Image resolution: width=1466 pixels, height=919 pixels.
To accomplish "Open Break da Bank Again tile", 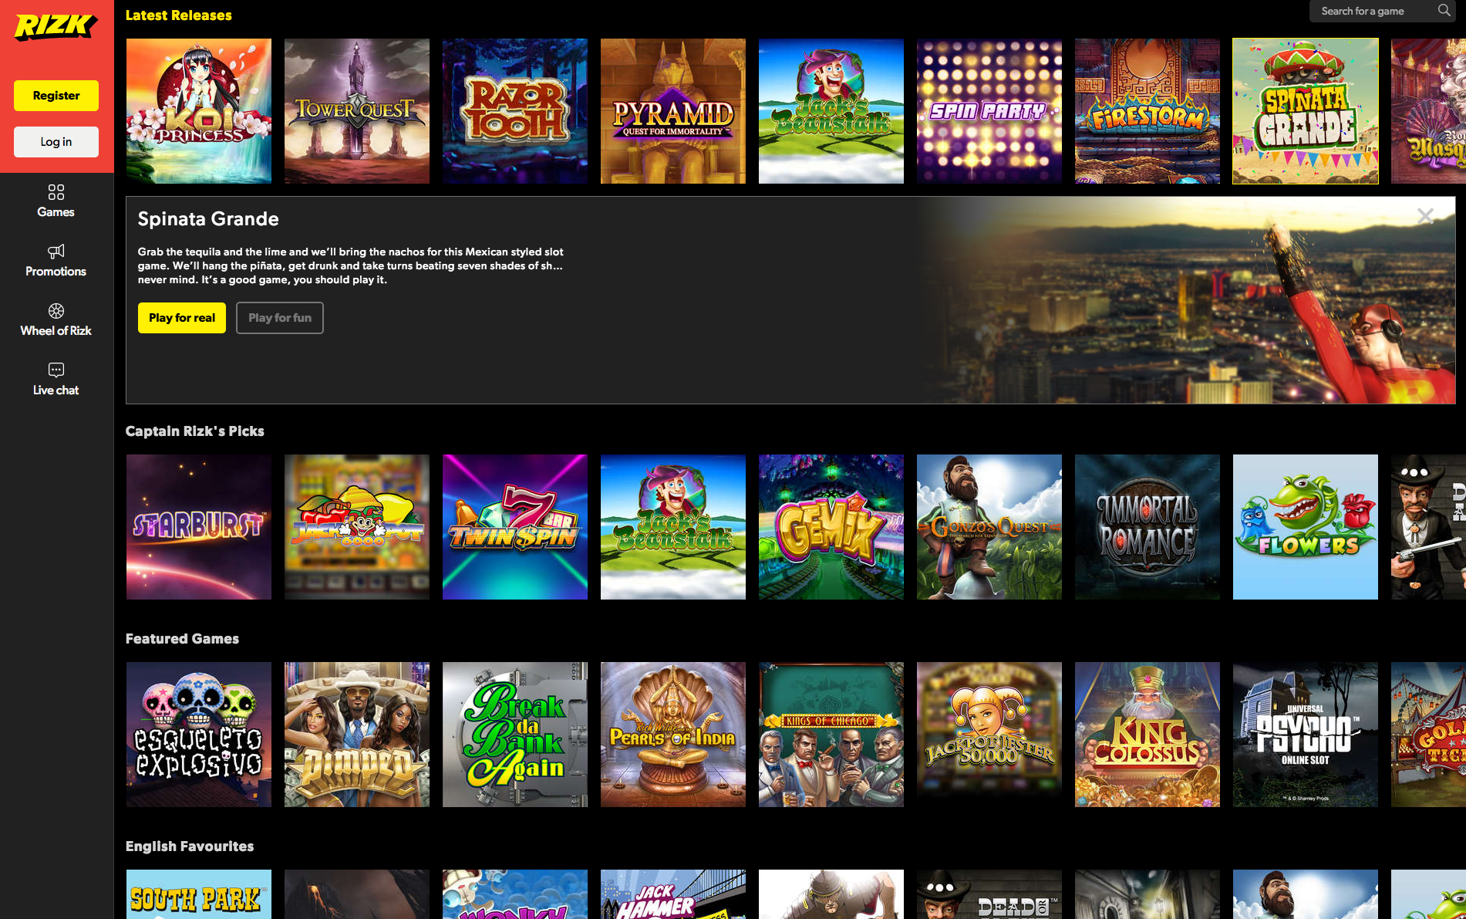I will [x=515, y=735].
